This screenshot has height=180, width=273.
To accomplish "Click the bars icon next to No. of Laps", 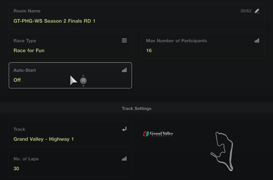I will pyautogui.click(x=124, y=159).
